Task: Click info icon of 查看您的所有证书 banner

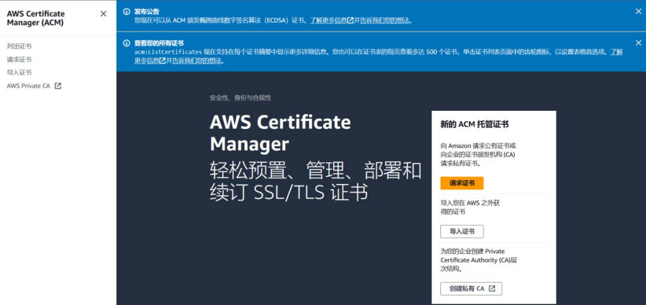Action: [126, 43]
